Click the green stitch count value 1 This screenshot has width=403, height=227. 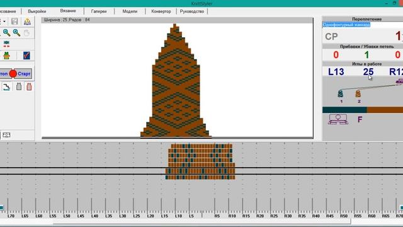click(366, 55)
